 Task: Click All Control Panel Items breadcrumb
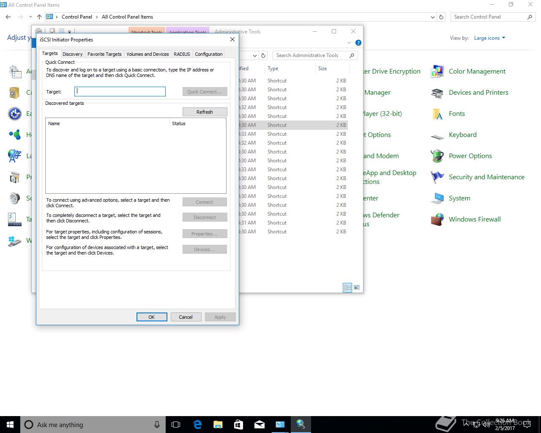[x=127, y=17]
